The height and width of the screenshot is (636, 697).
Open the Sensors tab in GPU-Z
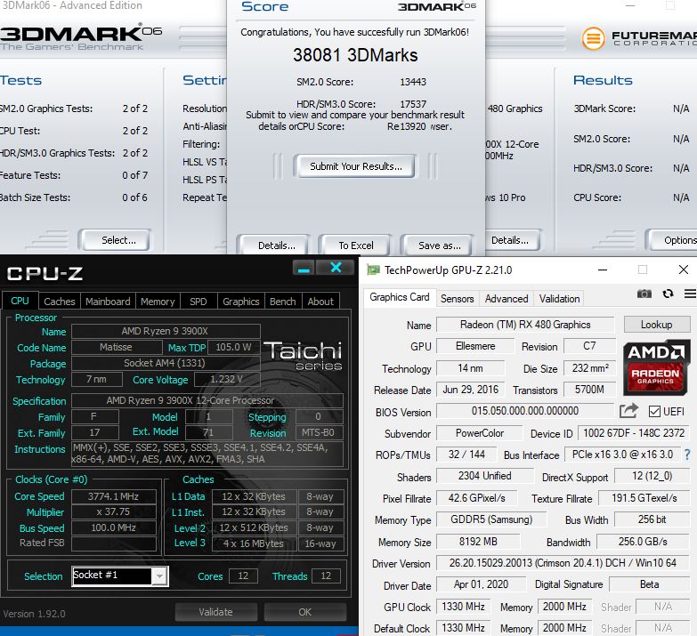(x=457, y=299)
